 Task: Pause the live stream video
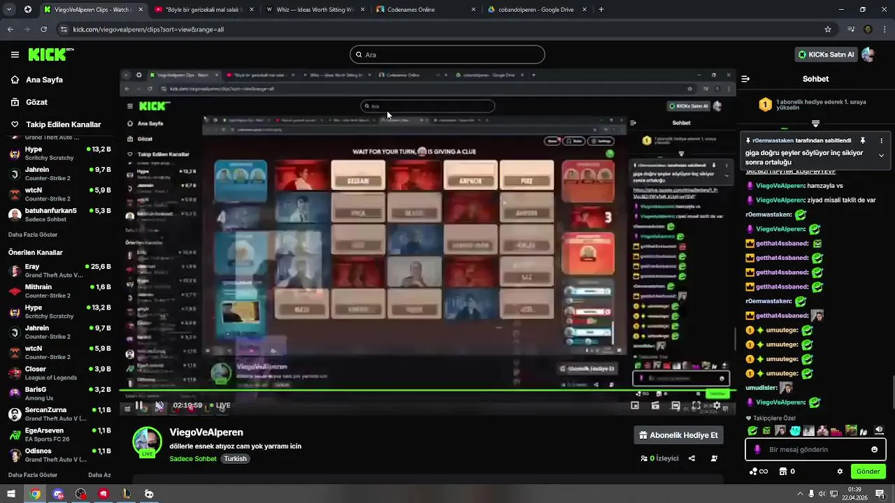coord(139,405)
